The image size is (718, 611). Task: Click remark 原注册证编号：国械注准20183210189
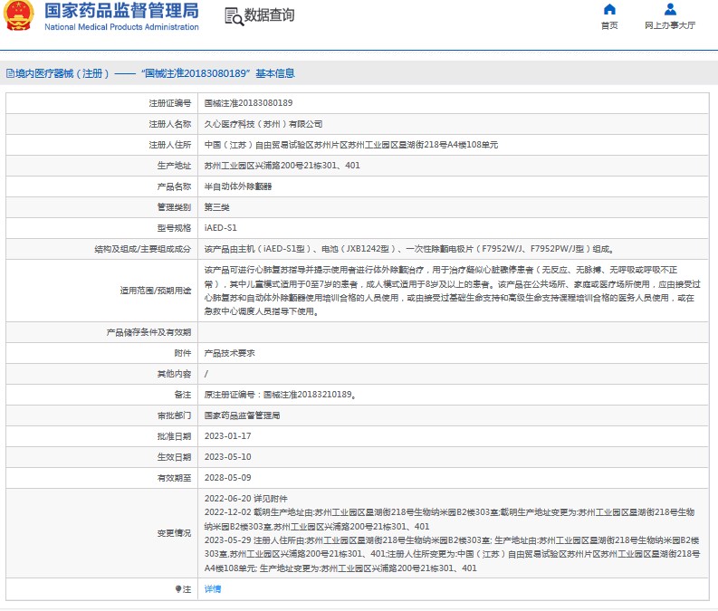(281, 395)
